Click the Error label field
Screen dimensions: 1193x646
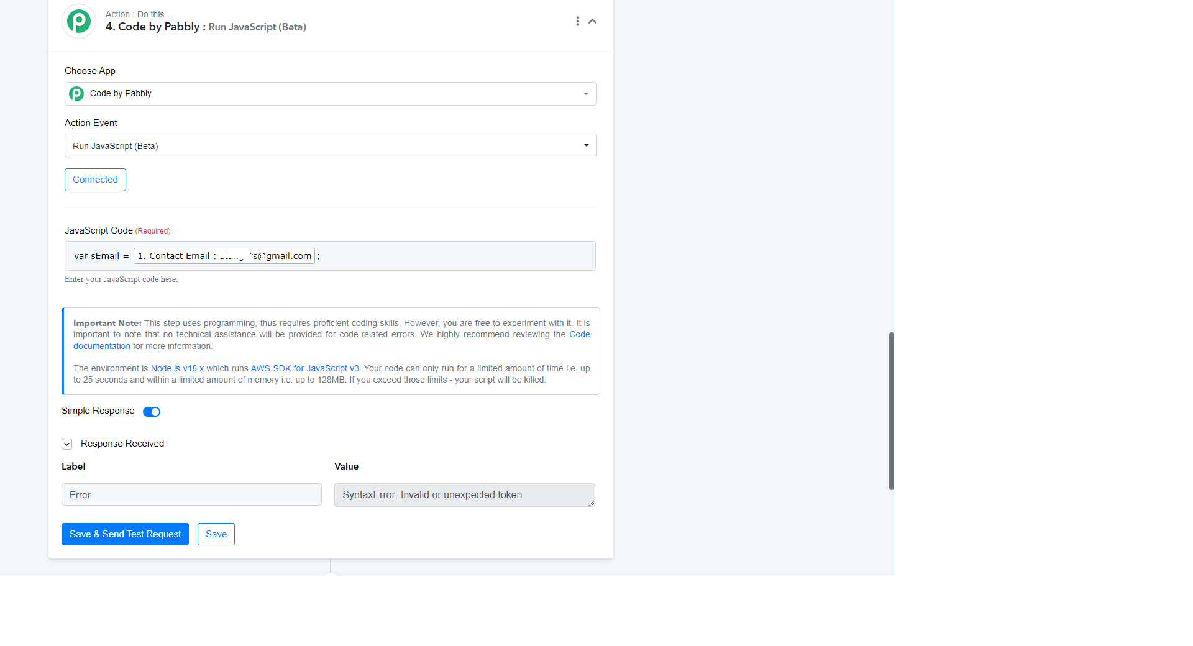(x=191, y=494)
